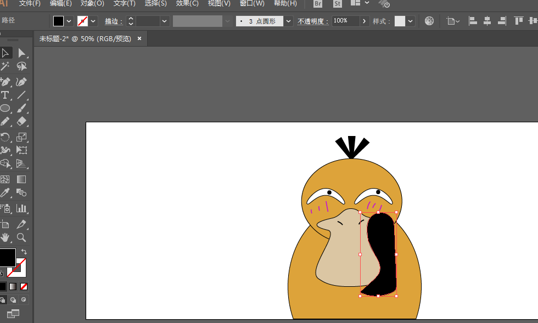Image resolution: width=538 pixels, height=323 pixels.
Task: Select the Selection (black arrow) tool
Action: tap(5, 53)
